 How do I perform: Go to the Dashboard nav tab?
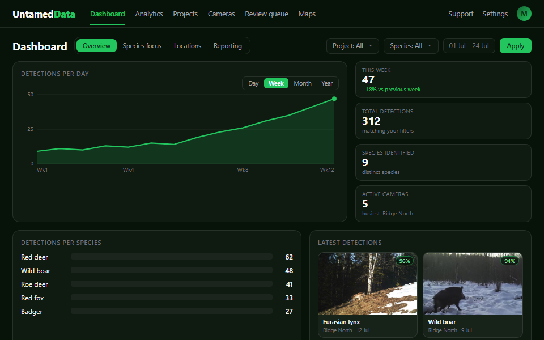[107, 14]
